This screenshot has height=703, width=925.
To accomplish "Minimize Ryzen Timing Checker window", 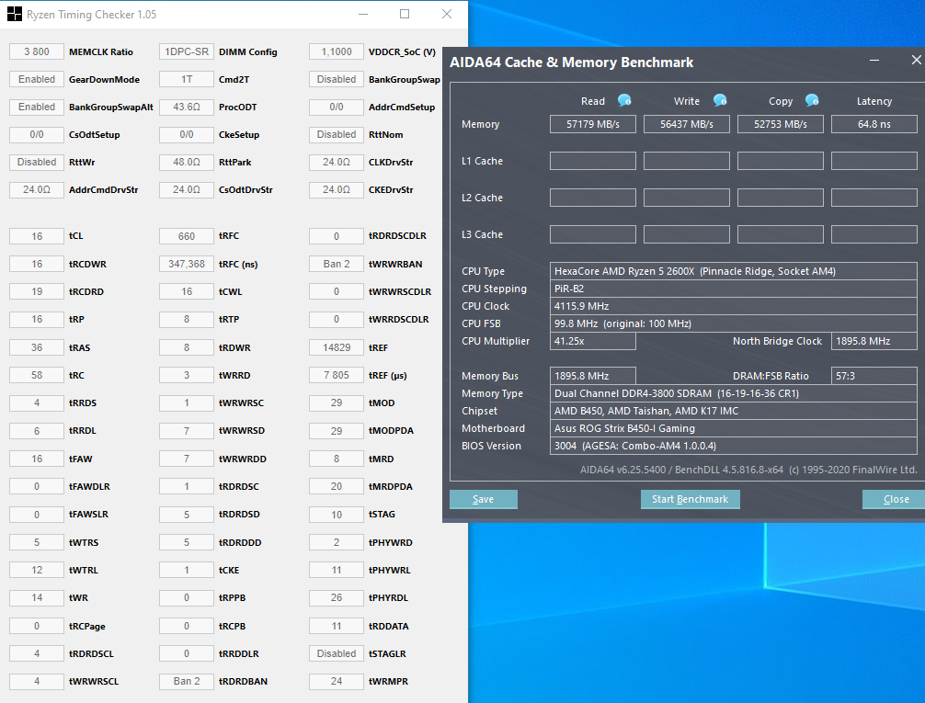I will click(x=363, y=14).
